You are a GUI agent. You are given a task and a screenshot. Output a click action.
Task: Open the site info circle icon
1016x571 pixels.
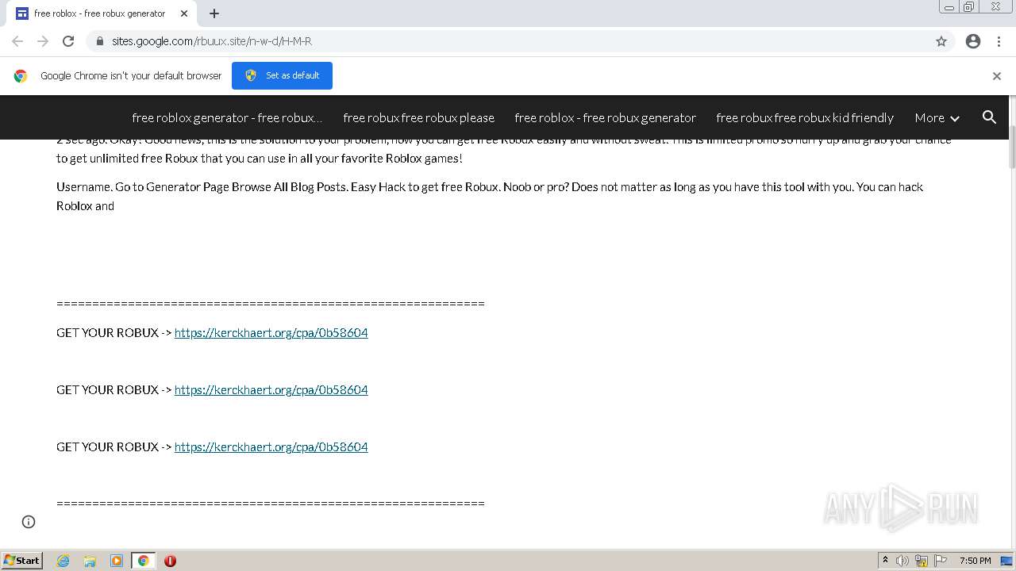(29, 522)
